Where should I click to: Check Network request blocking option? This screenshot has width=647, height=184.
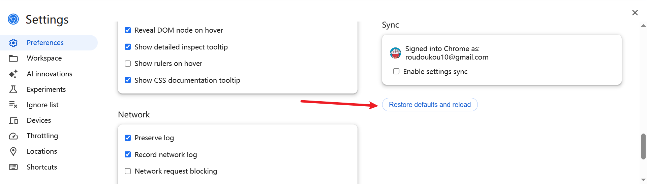(x=128, y=171)
